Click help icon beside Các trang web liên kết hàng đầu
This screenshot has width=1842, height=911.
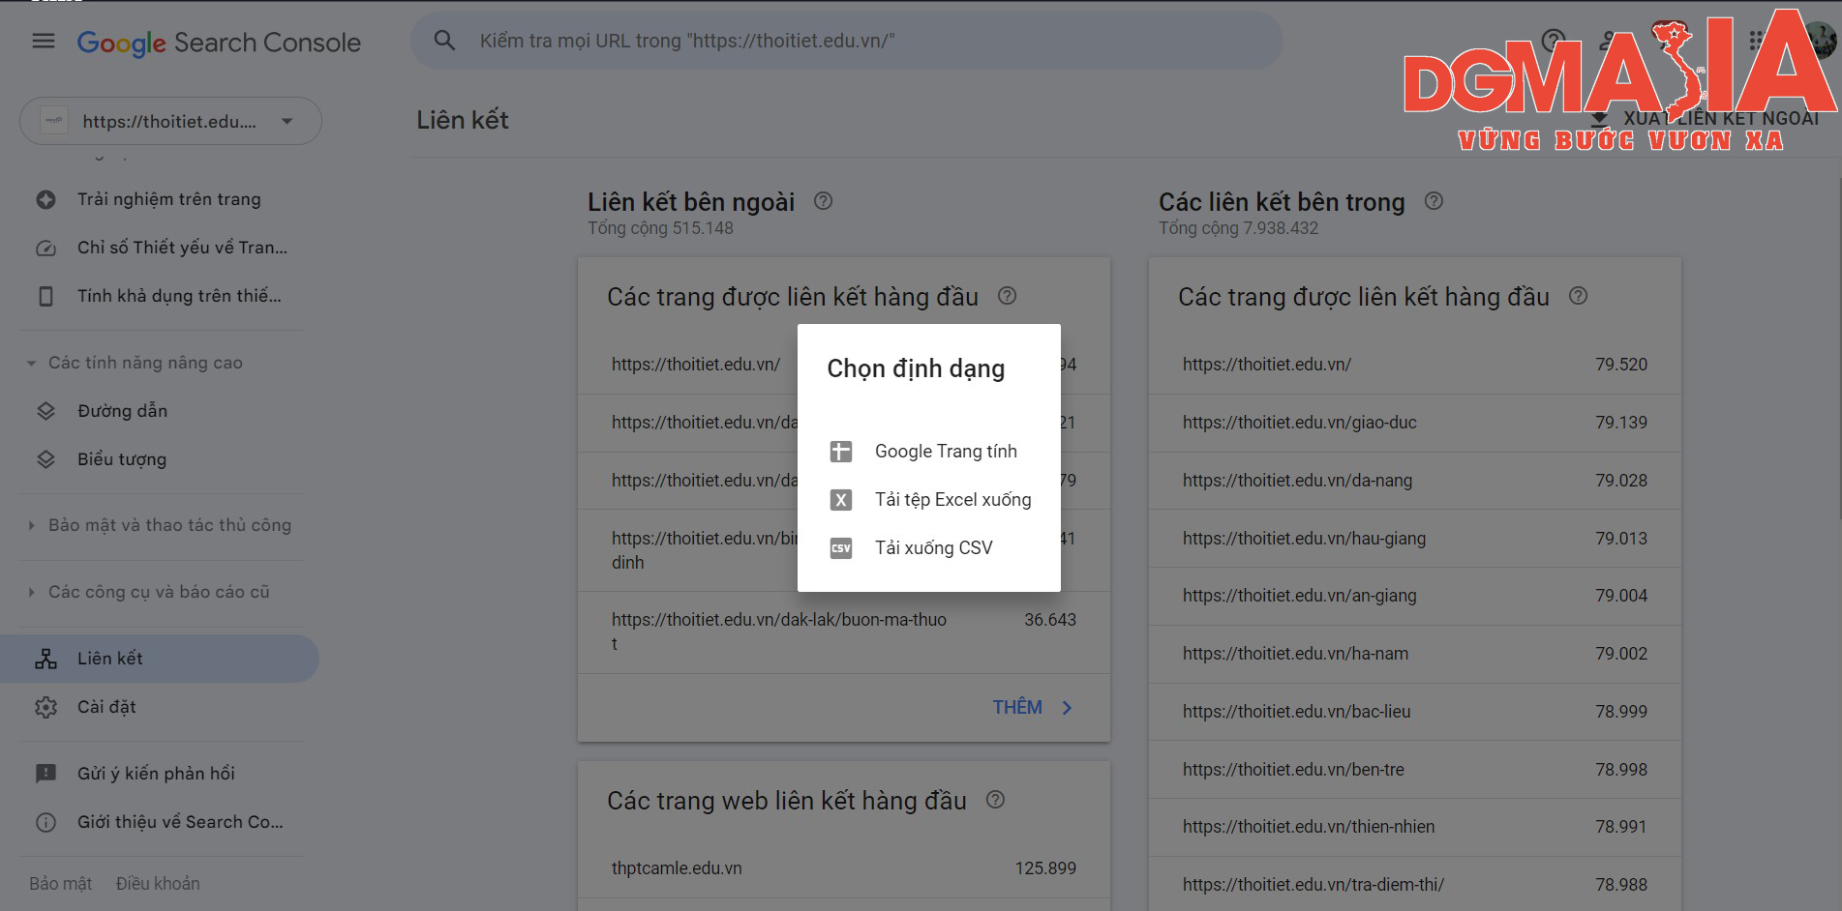(995, 800)
